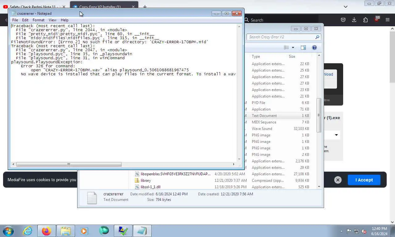Click Notepad scrollbar right arrow
The height and width of the screenshot is (237, 395).
coord(234,164)
